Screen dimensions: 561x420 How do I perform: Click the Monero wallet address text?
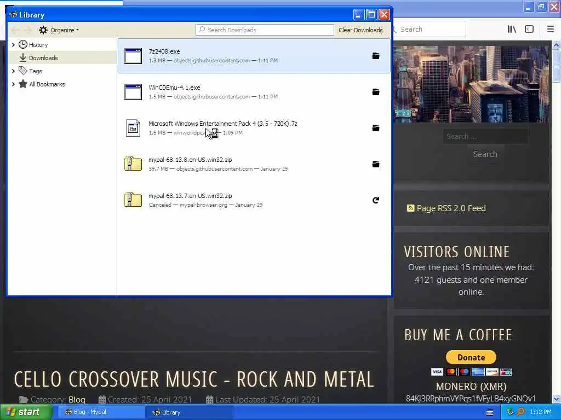pyautogui.click(x=471, y=399)
